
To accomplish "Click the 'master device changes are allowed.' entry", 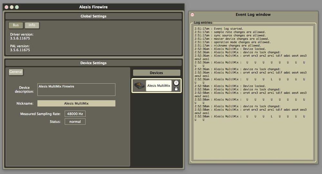I will (232, 39).
